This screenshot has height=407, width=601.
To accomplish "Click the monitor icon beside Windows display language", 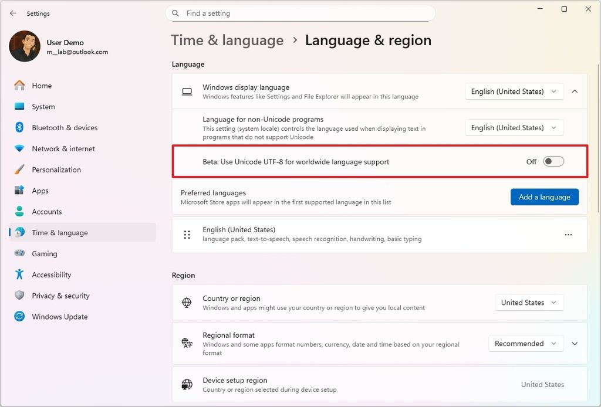I will pyautogui.click(x=187, y=91).
